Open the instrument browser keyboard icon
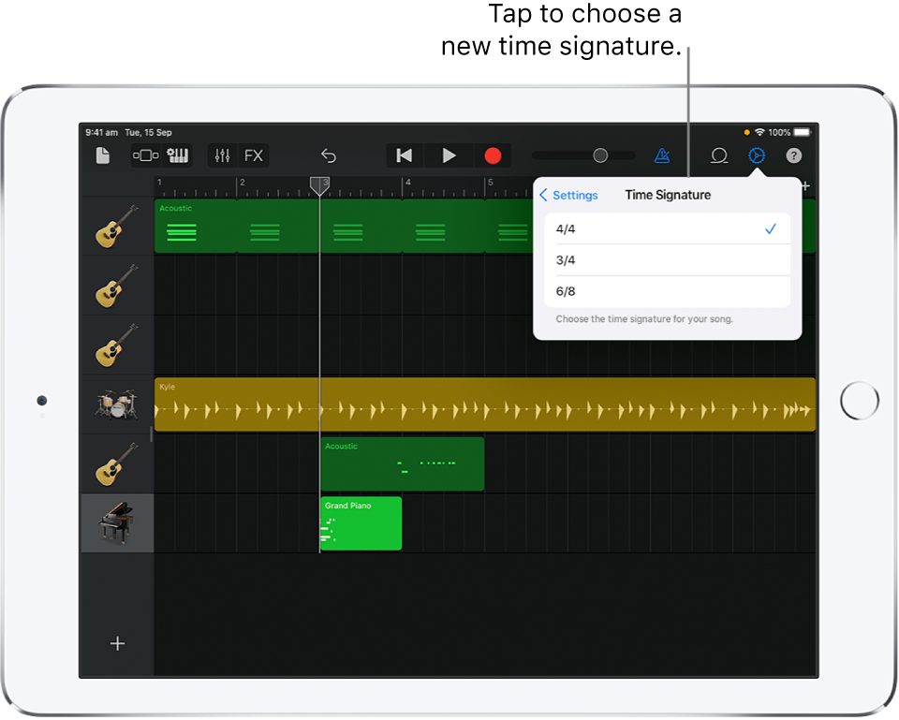Image resolution: width=899 pixels, height=720 pixels. pyautogui.click(x=178, y=155)
